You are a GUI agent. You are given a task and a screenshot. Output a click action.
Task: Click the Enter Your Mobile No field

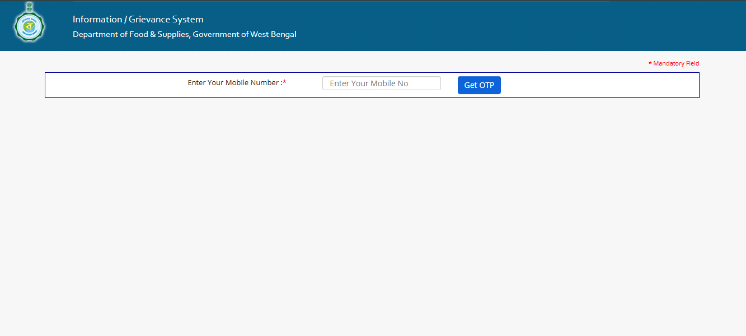(381, 83)
